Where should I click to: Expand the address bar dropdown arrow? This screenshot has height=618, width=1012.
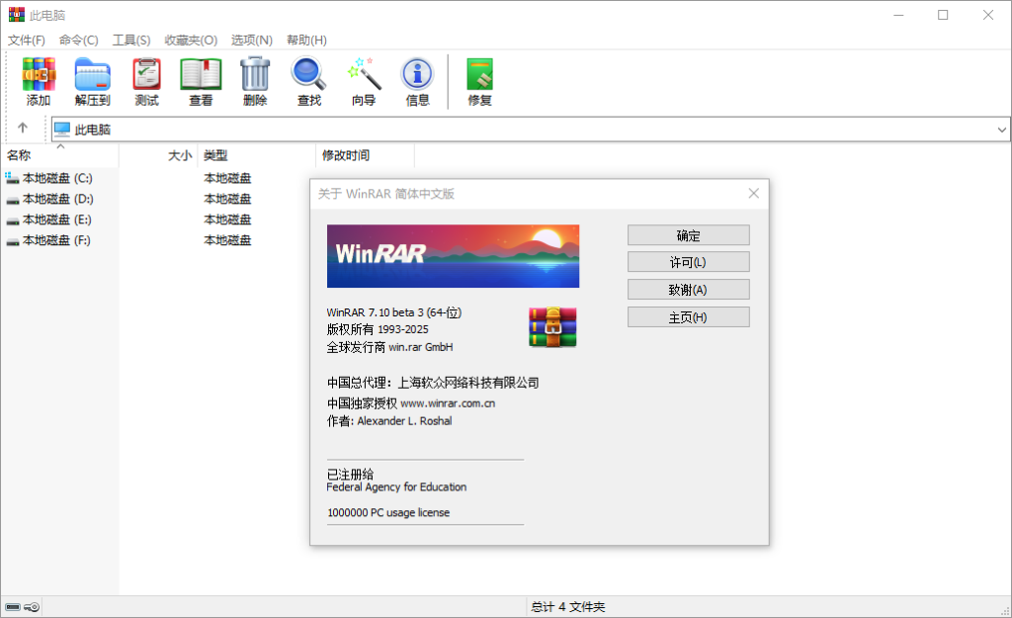[x=1002, y=130]
